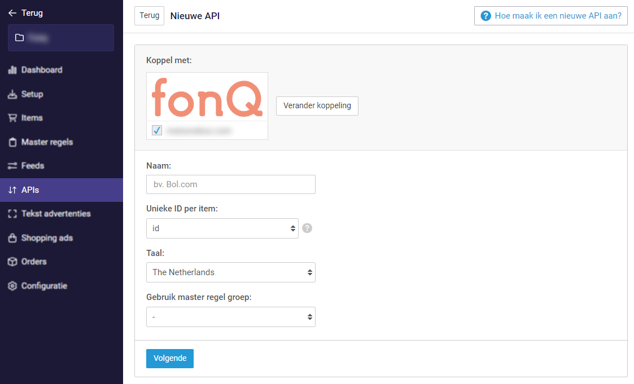The height and width of the screenshot is (384, 634).
Task: Focus the Naam text field
Action: tap(230, 184)
